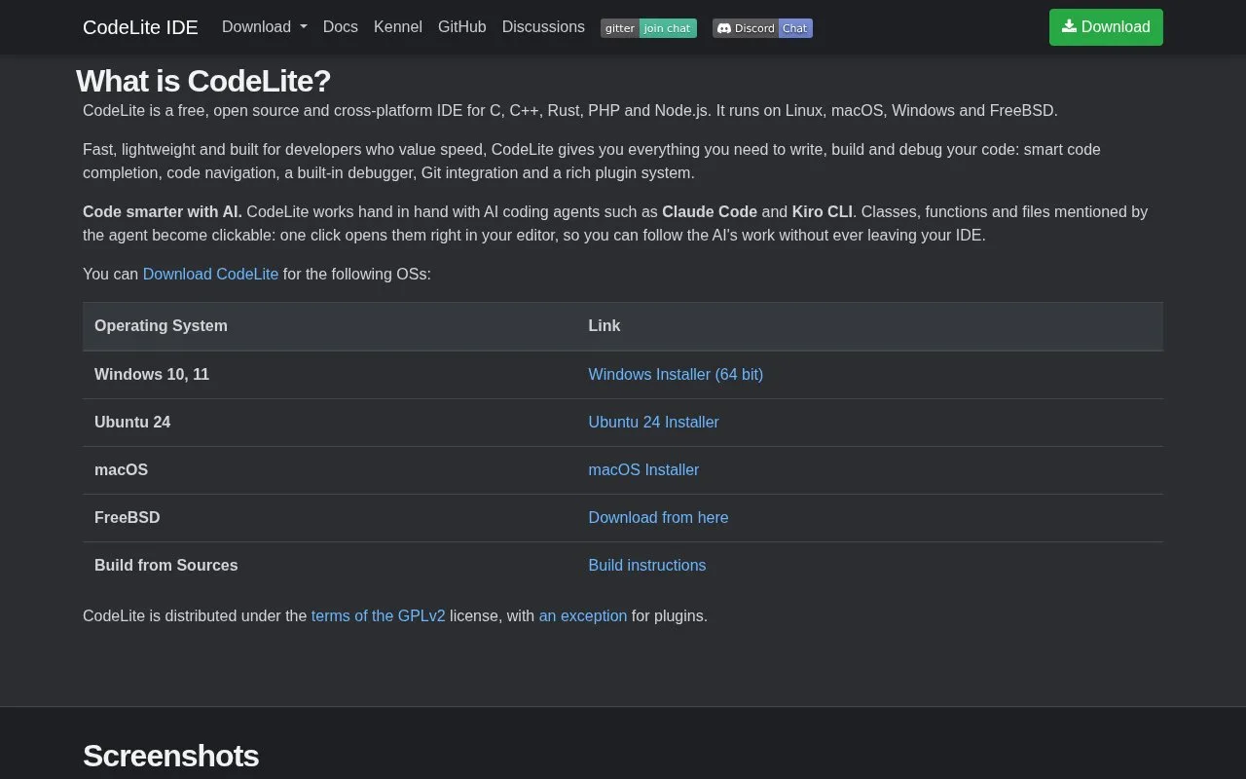Click the Discord Chat badge
Viewport: 1246px width, 779px height.
[762, 28]
